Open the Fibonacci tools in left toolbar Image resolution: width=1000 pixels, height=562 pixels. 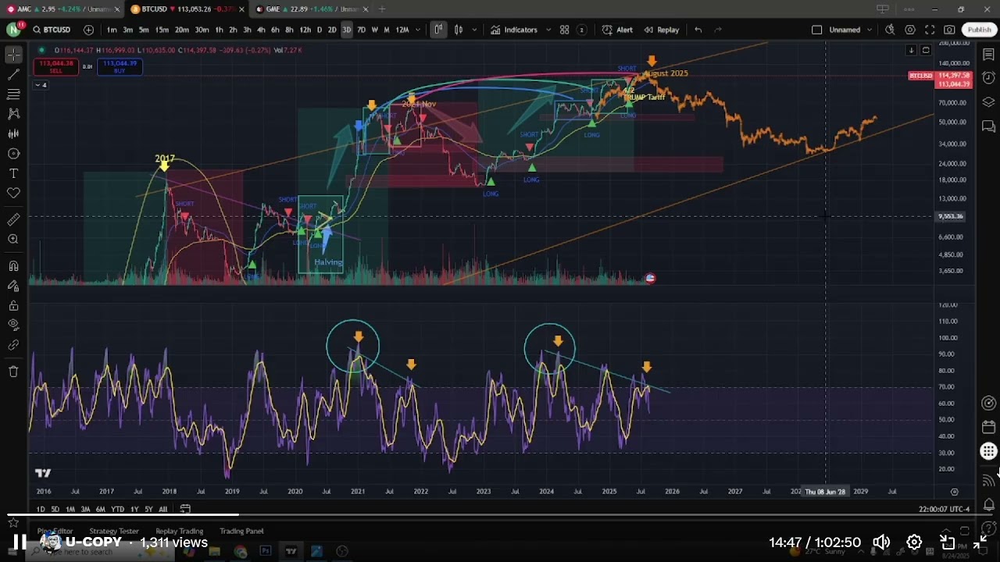tap(13, 94)
